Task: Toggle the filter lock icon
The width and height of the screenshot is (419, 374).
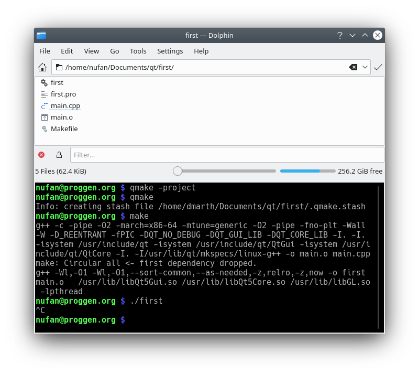Action: click(59, 155)
